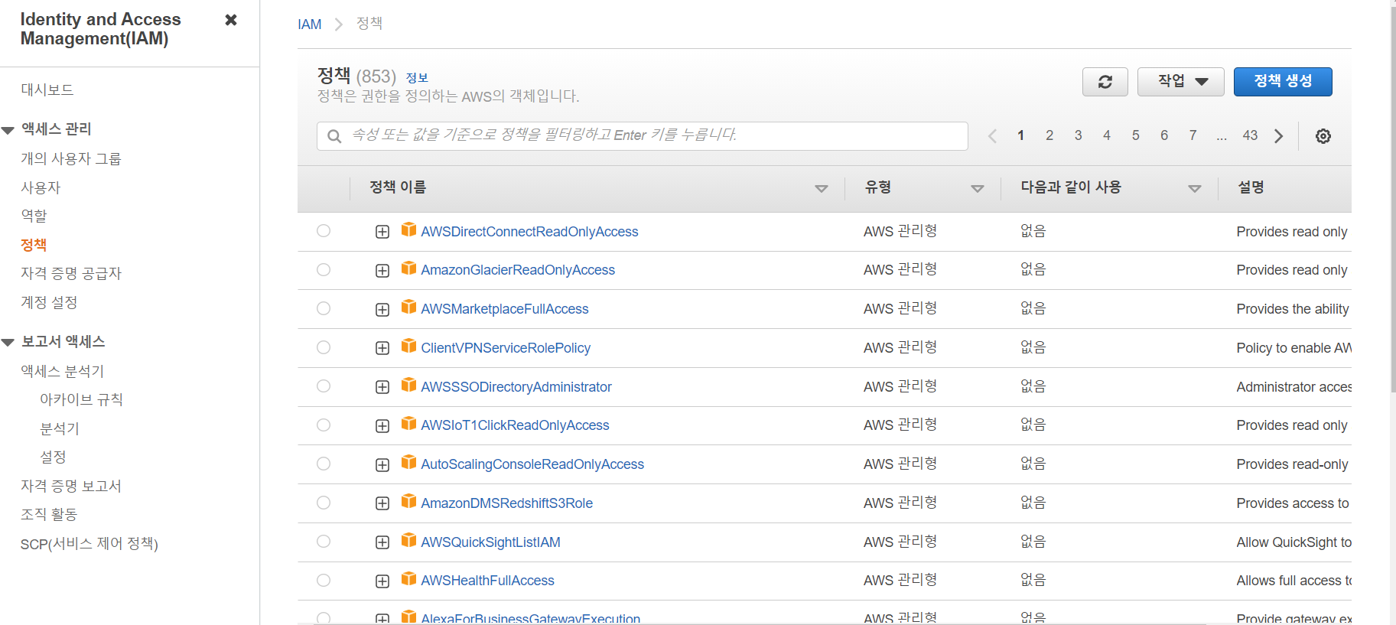Open table preferences gear icon

pyautogui.click(x=1323, y=136)
